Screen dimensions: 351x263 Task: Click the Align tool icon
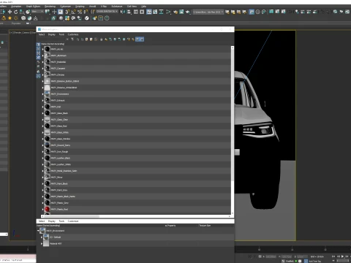pyautogui.click(x=129, y=12)
